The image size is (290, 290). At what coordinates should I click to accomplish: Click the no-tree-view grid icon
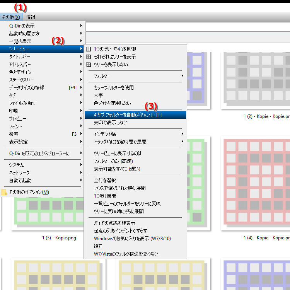click(x=89, y=65)
